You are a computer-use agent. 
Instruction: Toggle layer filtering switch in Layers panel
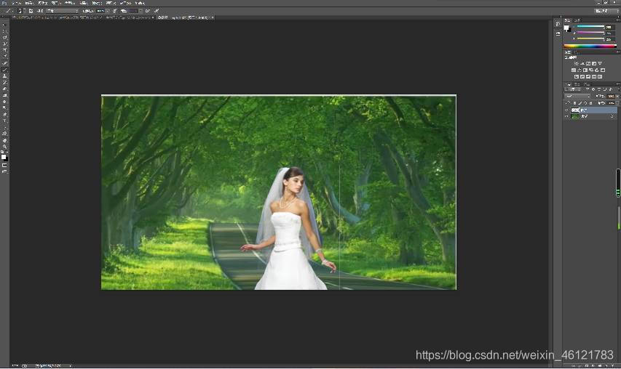tap(619, 89)
